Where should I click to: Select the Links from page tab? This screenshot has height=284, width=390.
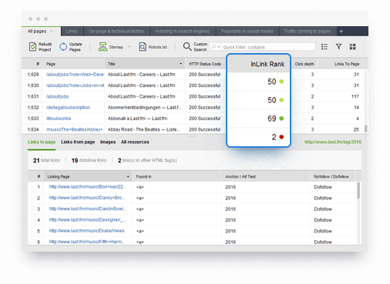(x=78, y=142)
